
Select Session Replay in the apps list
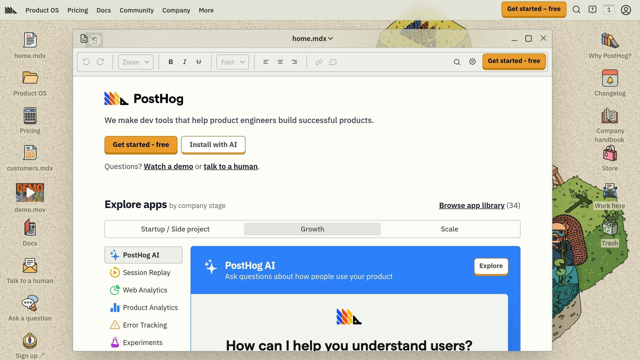coord(146,272)
